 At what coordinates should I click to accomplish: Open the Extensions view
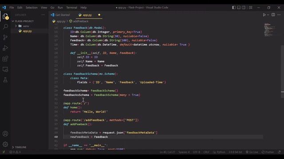click(x=5, y=59)
